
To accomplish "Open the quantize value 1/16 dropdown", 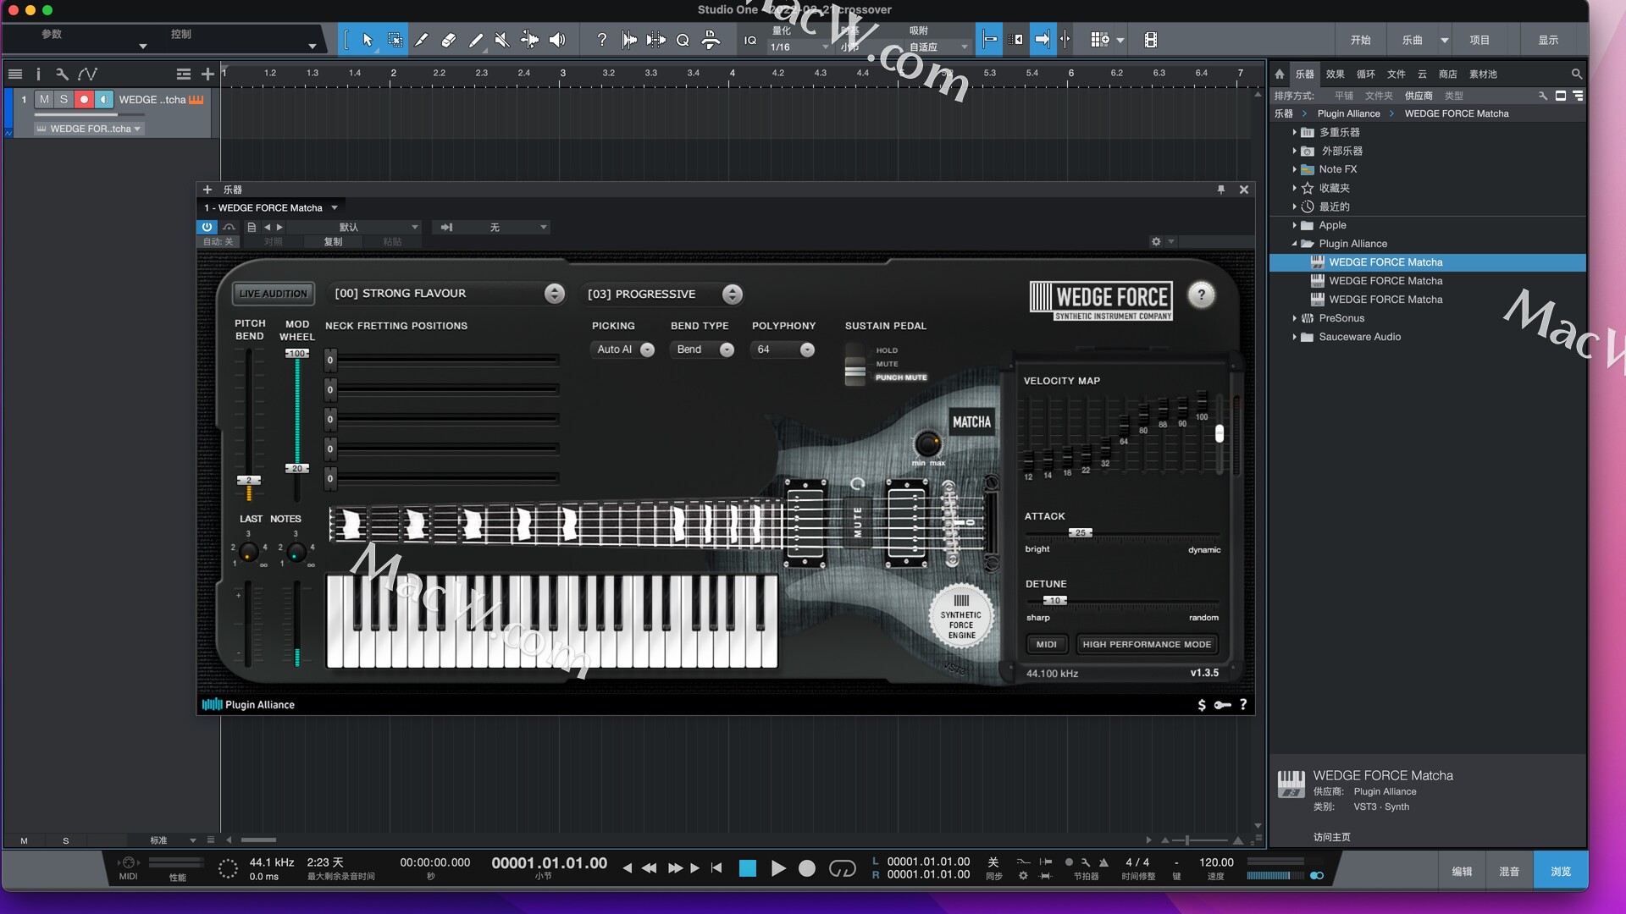I will (x=799, y=47).
